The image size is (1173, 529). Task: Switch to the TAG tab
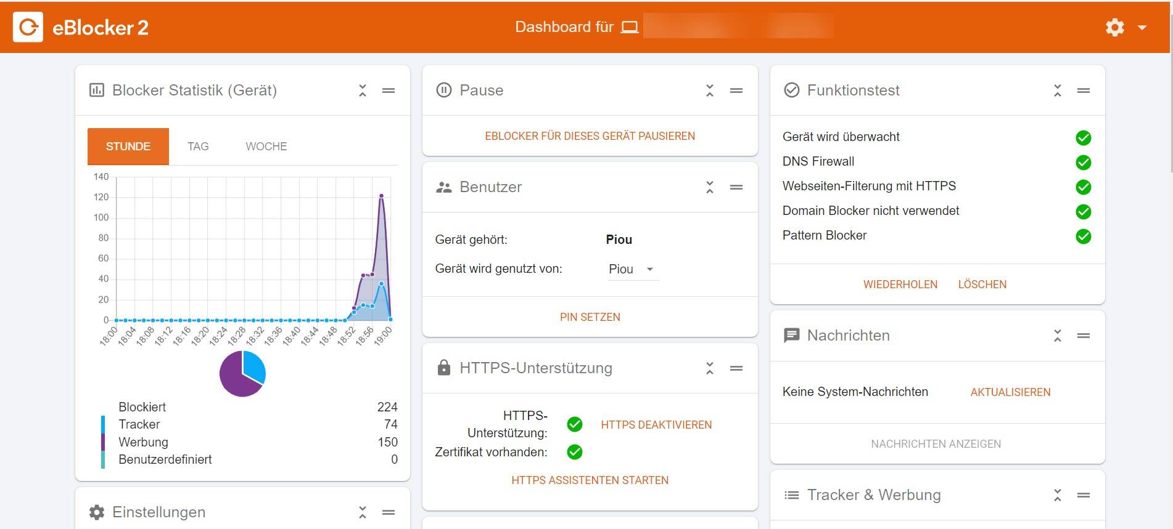click(198, 147)
